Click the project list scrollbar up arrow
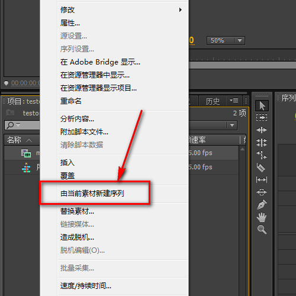Viewport: 296px width, 296px height. tap(243, 150)
